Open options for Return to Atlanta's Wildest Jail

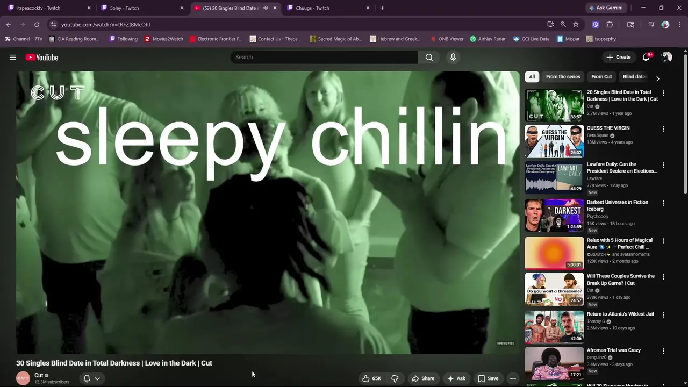[x=663, y=315]
